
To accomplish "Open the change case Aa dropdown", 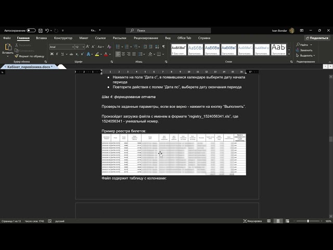I will click(100, 46).
